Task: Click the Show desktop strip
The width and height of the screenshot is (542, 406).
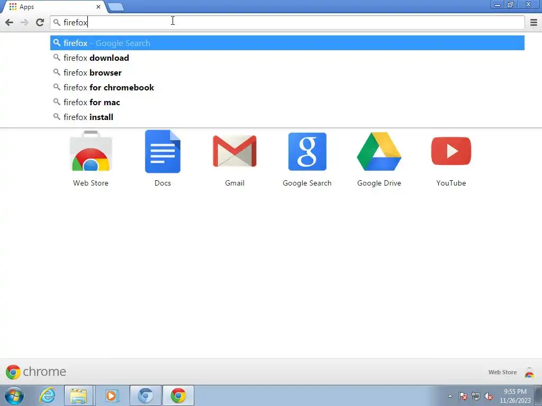Action: [538, 395]
